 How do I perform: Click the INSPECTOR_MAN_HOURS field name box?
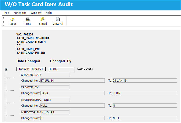tap(45, 112)
